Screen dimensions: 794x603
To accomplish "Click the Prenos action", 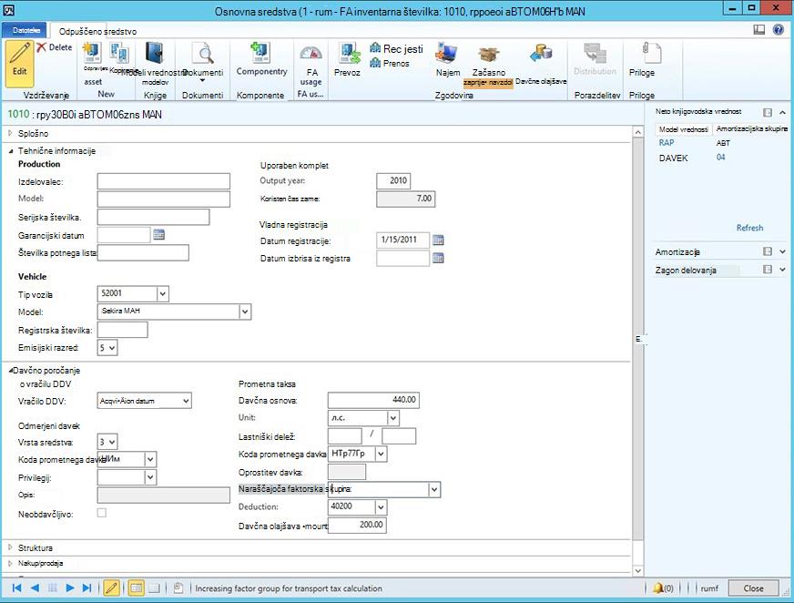I will (x=390, y=64).
